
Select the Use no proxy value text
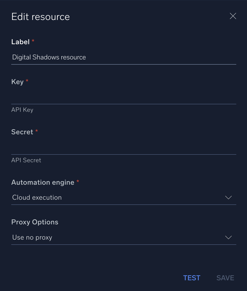coord(32,238)
